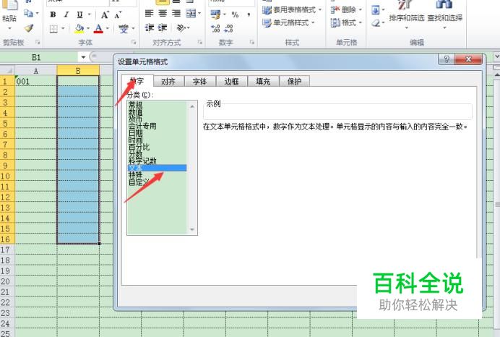Toggle underline formatting
This screenshot has width=500, height=337.
[79, 14]
